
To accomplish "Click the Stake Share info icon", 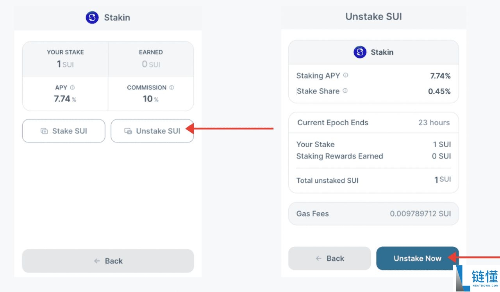I will point(345,91).
